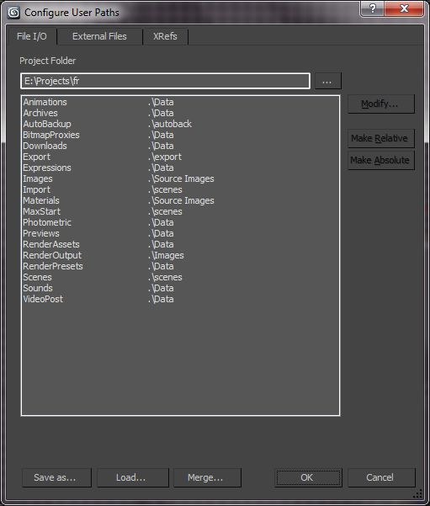Image resolution: width=430 pixels, height=506 pixels.
Task: Select the RenderOutput path row
Action: [180, 256]
